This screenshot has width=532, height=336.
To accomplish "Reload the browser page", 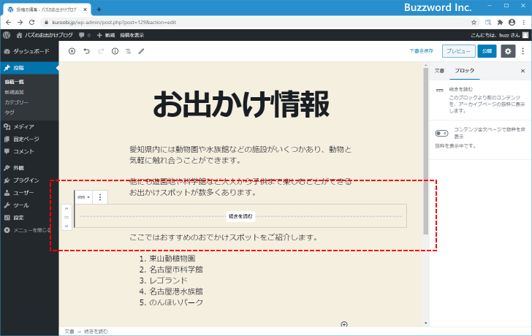I will click(x=32, y=23).
